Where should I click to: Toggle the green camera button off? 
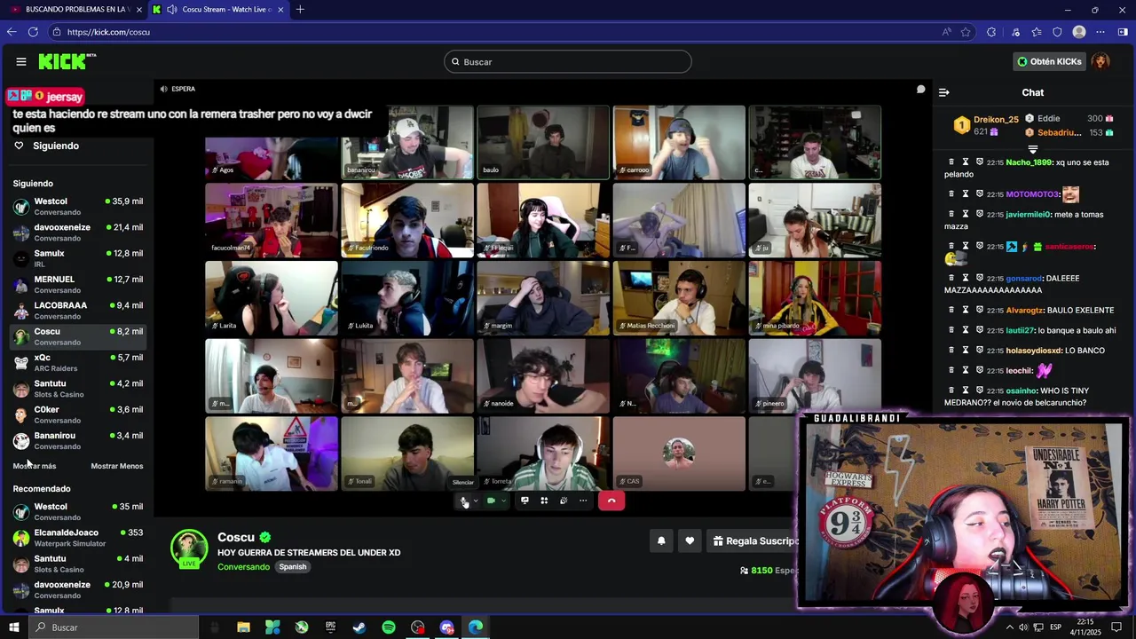pos(491,501)
